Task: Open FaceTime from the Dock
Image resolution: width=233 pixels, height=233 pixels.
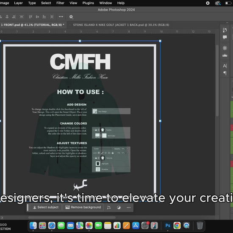Action: tap(98, 225)
